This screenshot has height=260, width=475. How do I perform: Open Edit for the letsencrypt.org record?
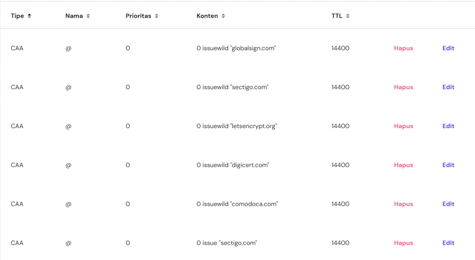[448, 126]
